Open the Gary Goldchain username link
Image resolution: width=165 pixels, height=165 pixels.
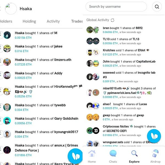66,119
